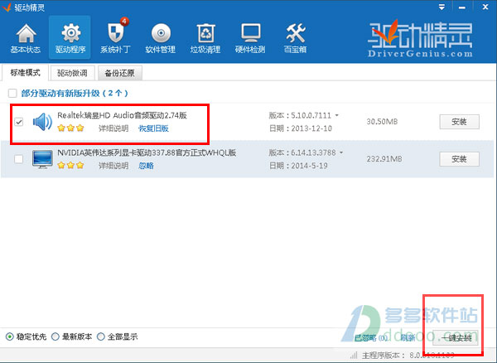Viewport: 497px width, 363px height.
Task: Switch to the 备份还原 tab
Action: (x=120, y=73)
